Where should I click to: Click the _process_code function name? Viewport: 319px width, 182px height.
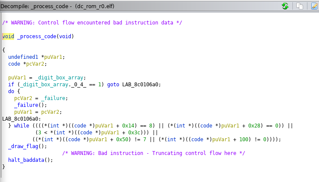coord(36,36)
